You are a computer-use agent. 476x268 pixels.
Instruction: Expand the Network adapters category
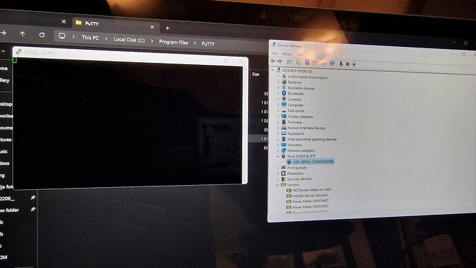[x=278, y=151]
